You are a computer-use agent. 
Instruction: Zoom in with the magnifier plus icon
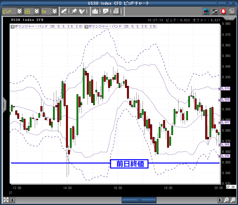pyautogui.click(x=232, y=200)
